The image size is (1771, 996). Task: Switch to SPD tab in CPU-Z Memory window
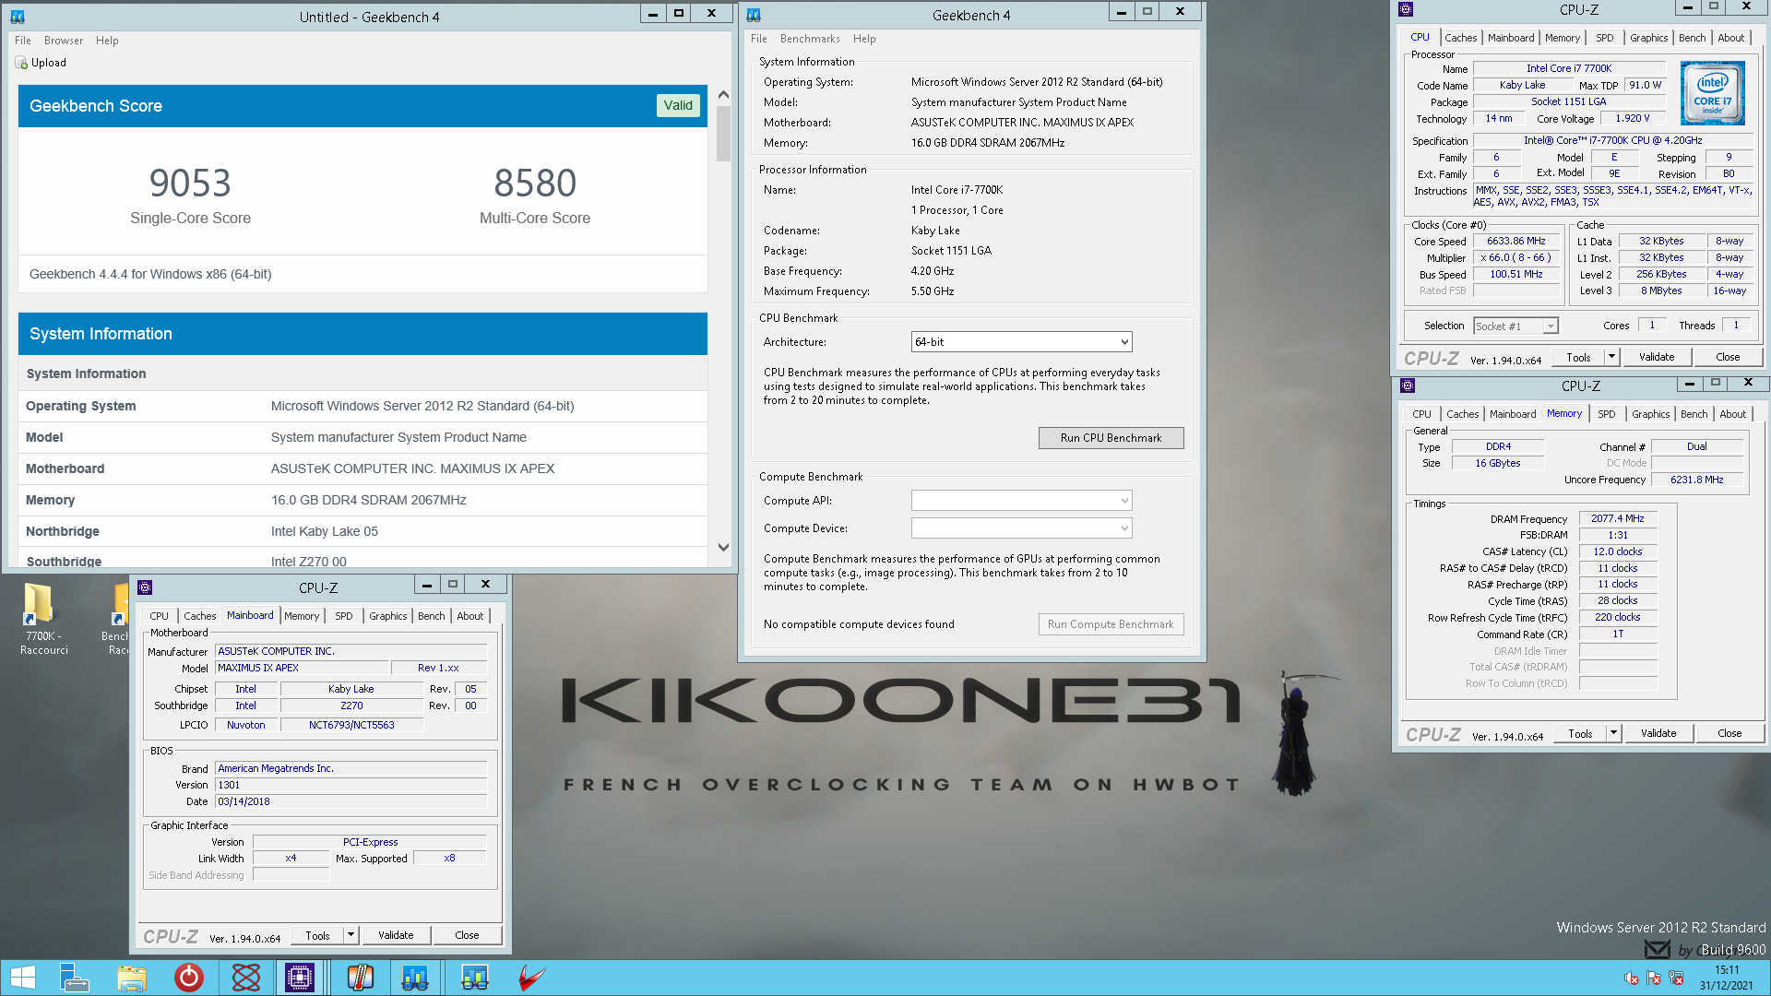tap(1607, 414)
